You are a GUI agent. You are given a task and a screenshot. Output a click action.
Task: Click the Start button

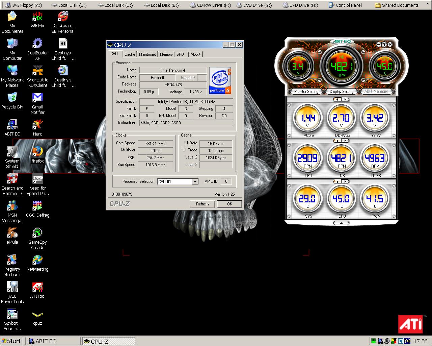pyautogui.click(x=11, y=341)
